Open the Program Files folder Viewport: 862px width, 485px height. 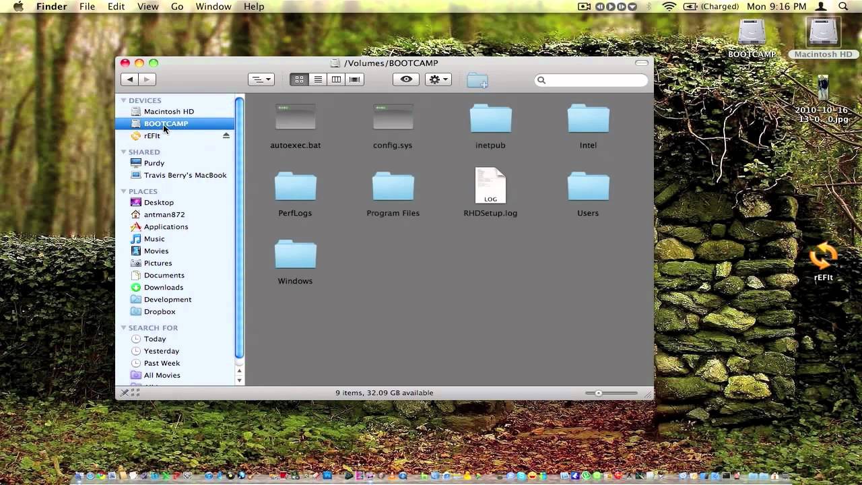point(393,187)
